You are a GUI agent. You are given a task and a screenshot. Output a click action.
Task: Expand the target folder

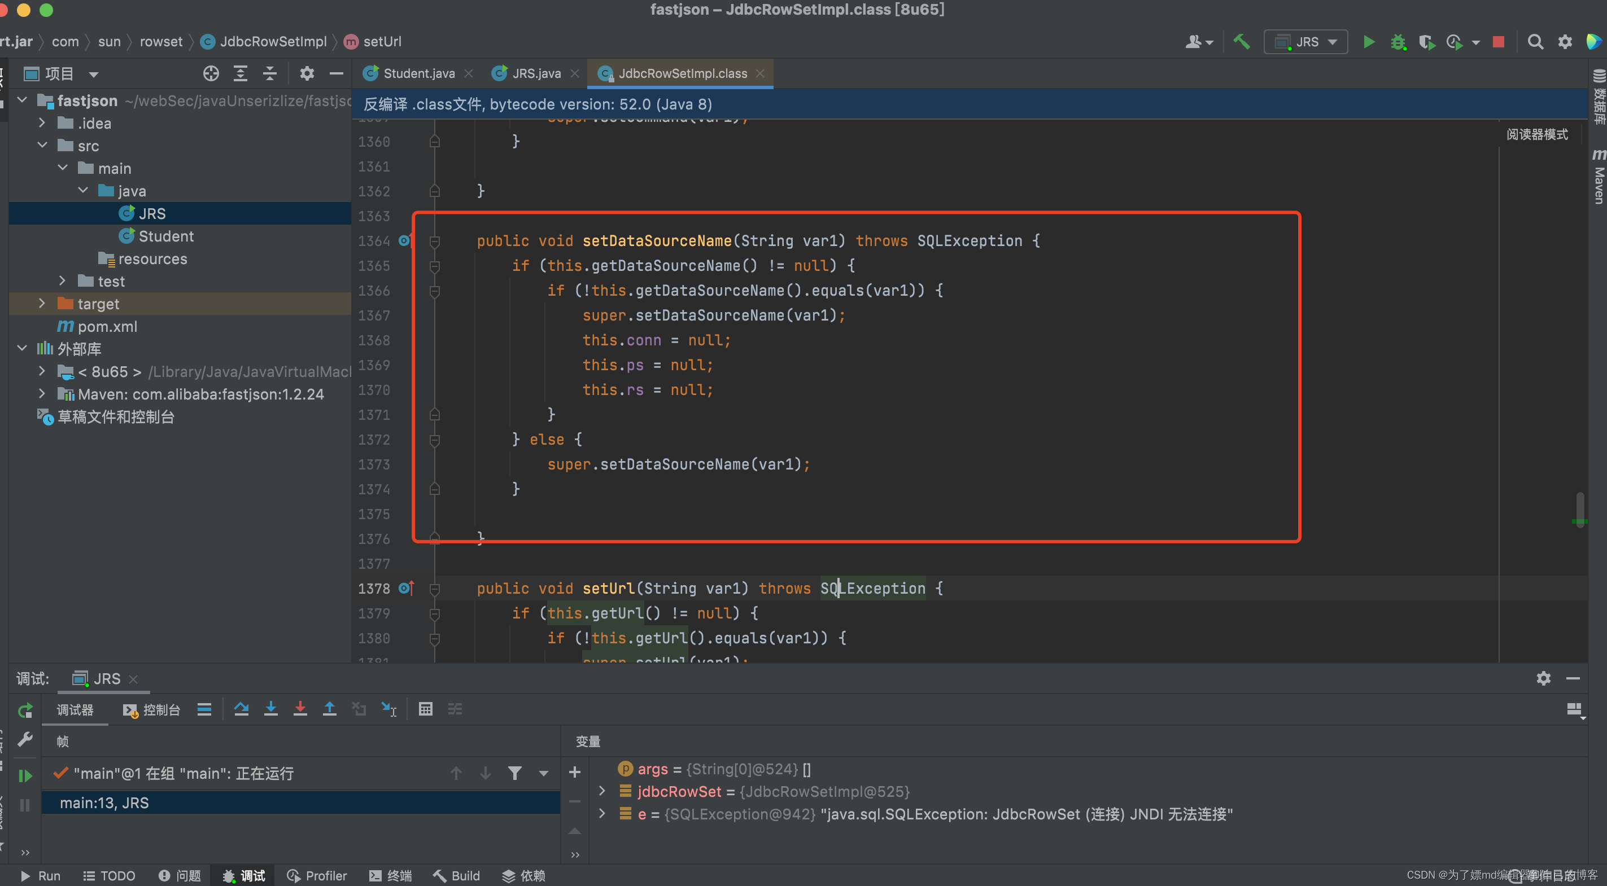click(x=42, y=303)
